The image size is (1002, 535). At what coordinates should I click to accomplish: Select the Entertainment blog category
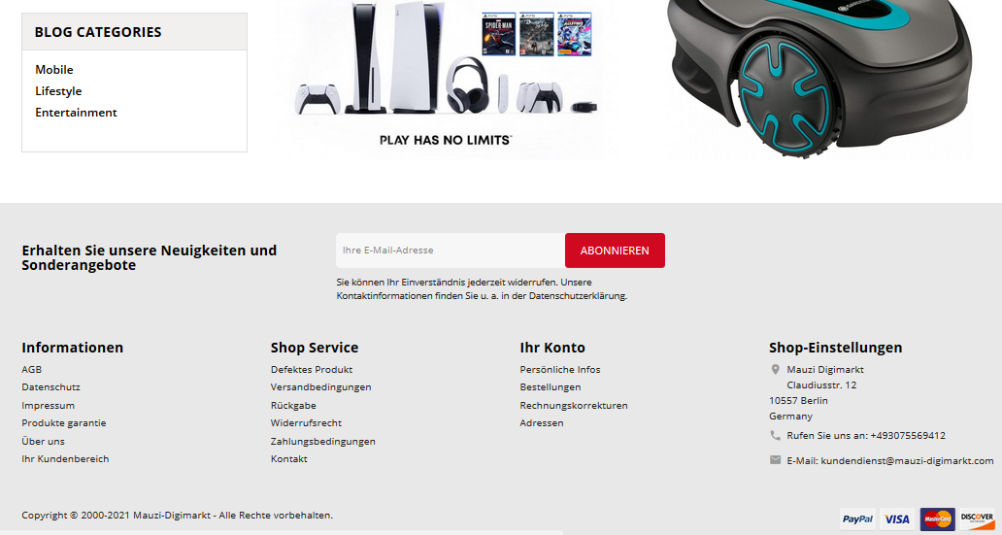coord(76,113)
